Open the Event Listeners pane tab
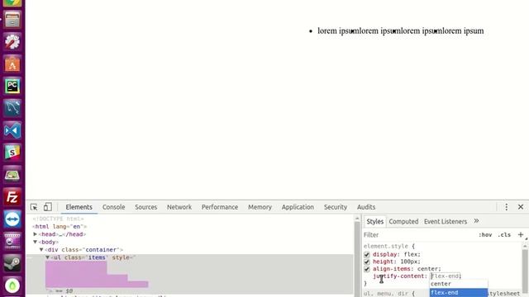The image size is (529, 297). tap(446, 221)
